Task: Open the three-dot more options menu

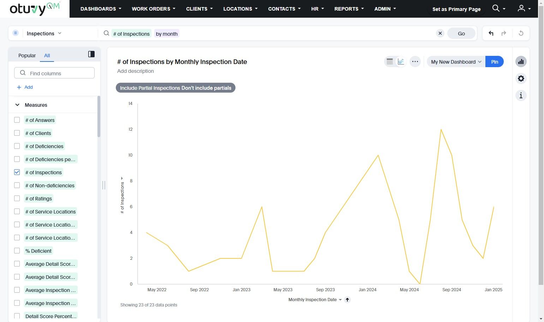Action: 415,62
